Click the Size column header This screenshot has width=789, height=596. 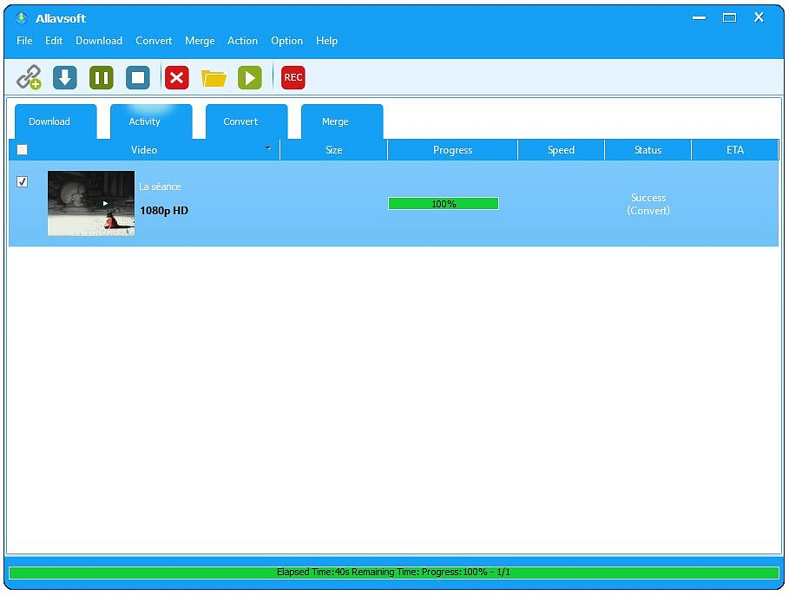pyautogui.click(x=333, y=149)
